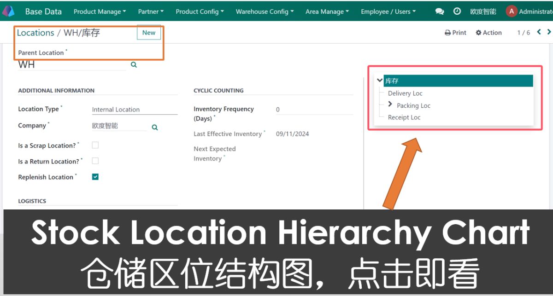The width and height of the screenshot is (553, 296).
Task: Click the Inventory Frequency input field
Action: coord(313,110)
